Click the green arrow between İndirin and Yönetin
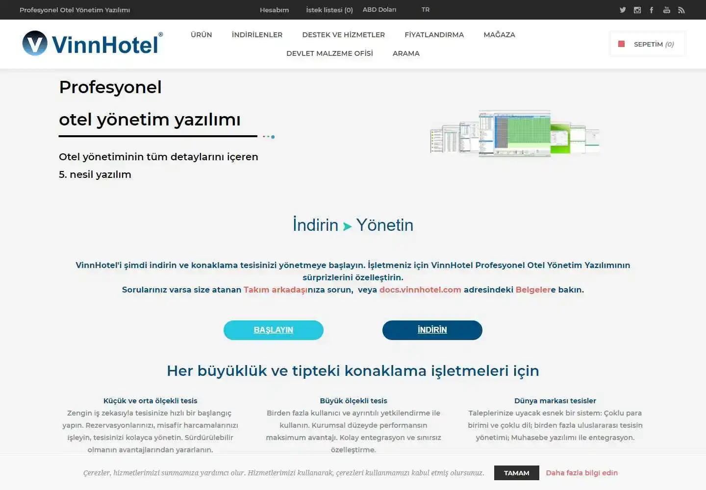Image resolution: width=706 pixels, height=490 pixels. point(348,226)
